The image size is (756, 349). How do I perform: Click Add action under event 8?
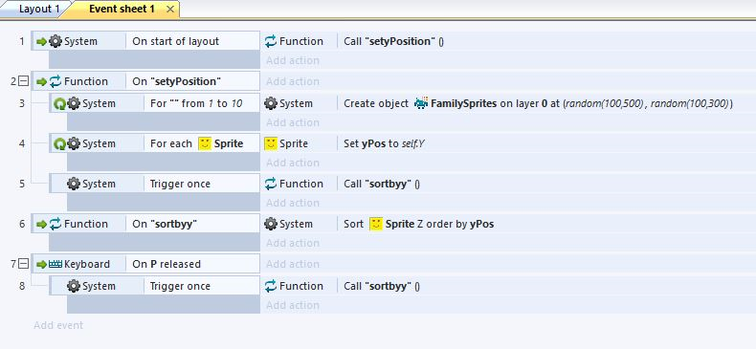(293, 306)
